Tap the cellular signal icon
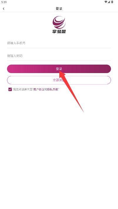This screenshot has height=209, width=118. [x=109, y=2]
